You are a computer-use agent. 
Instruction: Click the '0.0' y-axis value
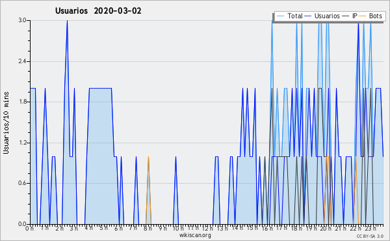[22, 224]
